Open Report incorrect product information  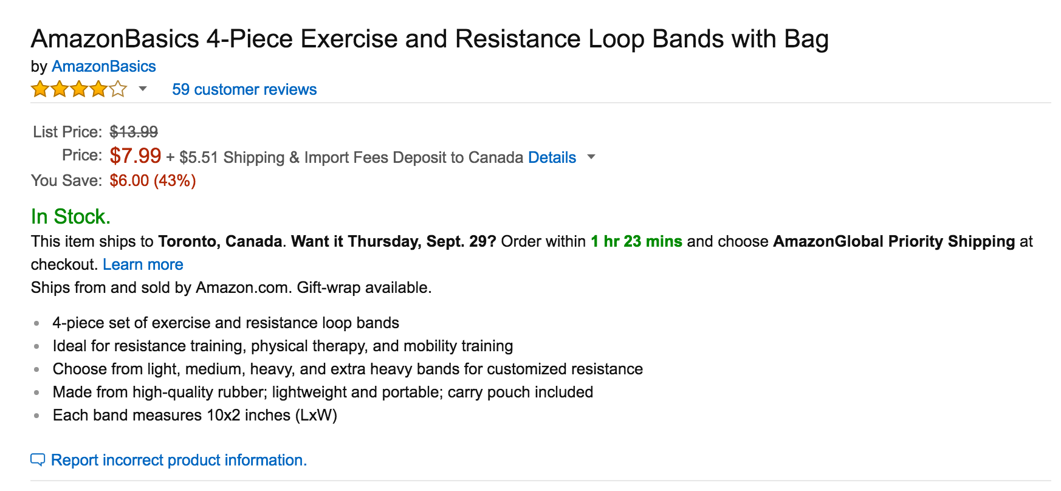coord(180,460)
